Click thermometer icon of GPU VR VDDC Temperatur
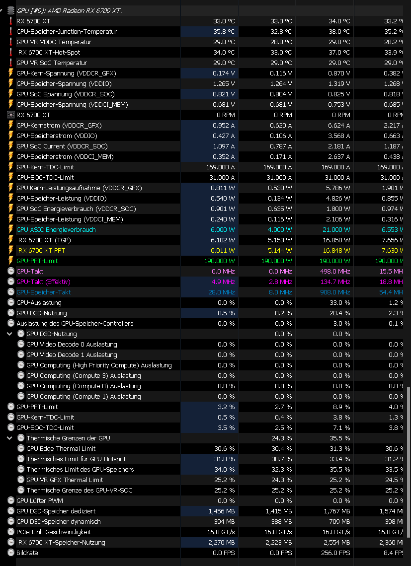 (11, 42)
